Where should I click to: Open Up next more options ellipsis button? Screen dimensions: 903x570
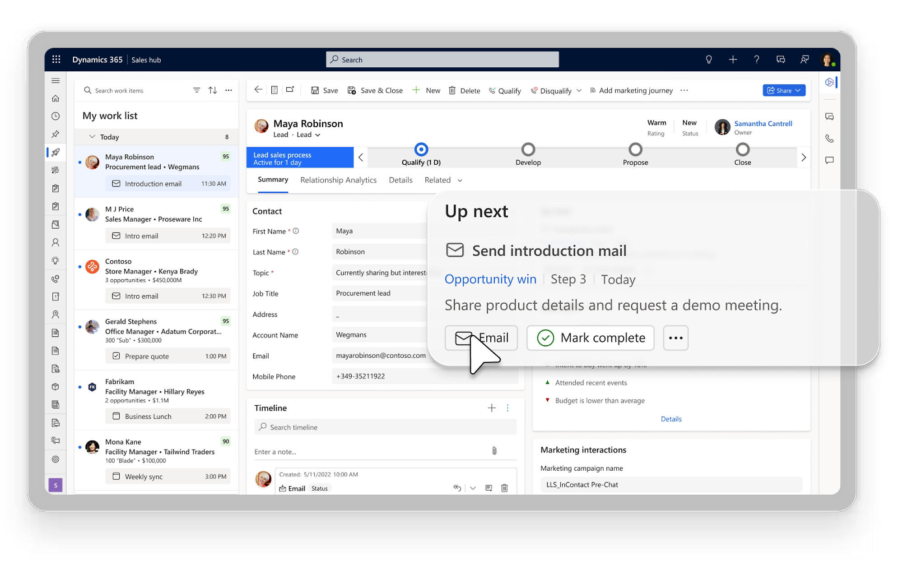click(x=676, y=338)
